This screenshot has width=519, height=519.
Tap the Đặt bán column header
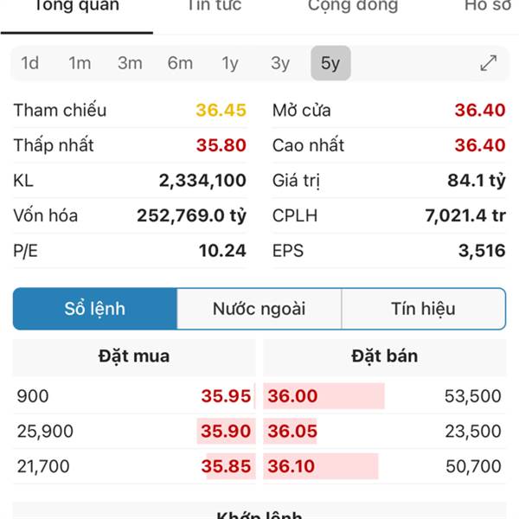click(385, 356)
